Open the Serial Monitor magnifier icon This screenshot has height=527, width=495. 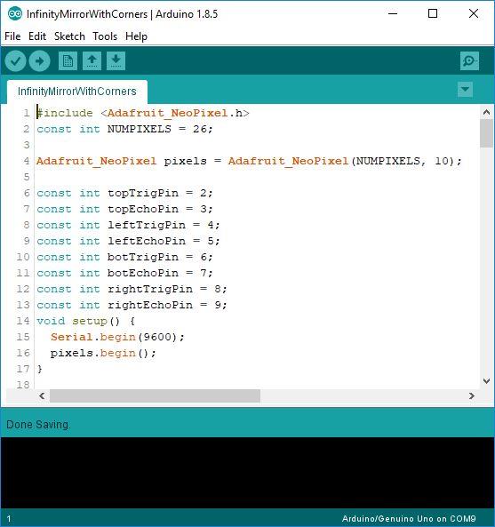click(x=469, y=60)
